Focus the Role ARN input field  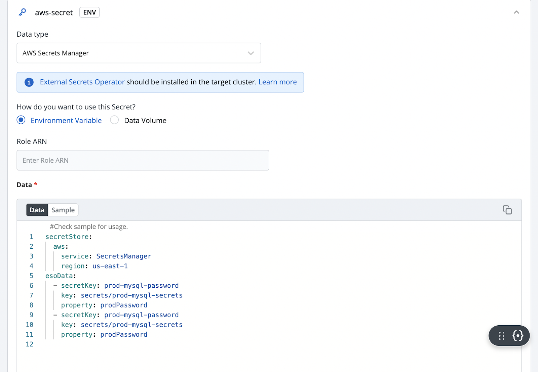143,160
